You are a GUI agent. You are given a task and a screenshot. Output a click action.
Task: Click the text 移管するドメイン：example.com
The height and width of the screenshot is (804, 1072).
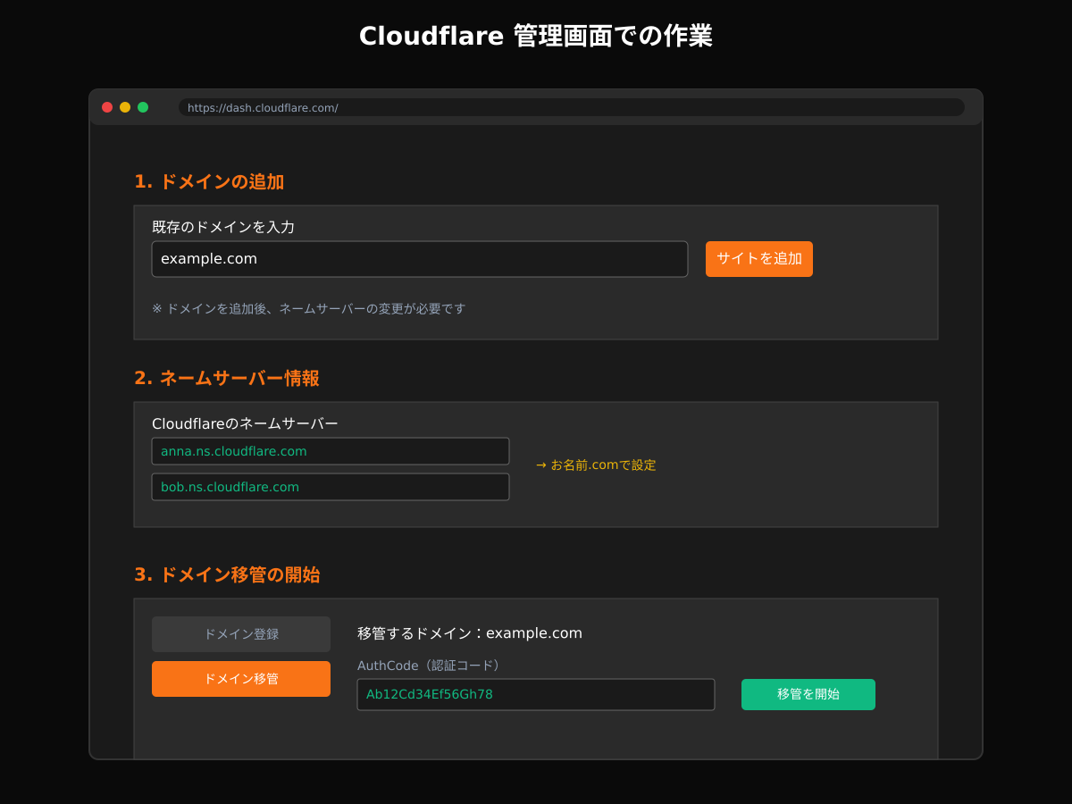[x=470, y=633]
